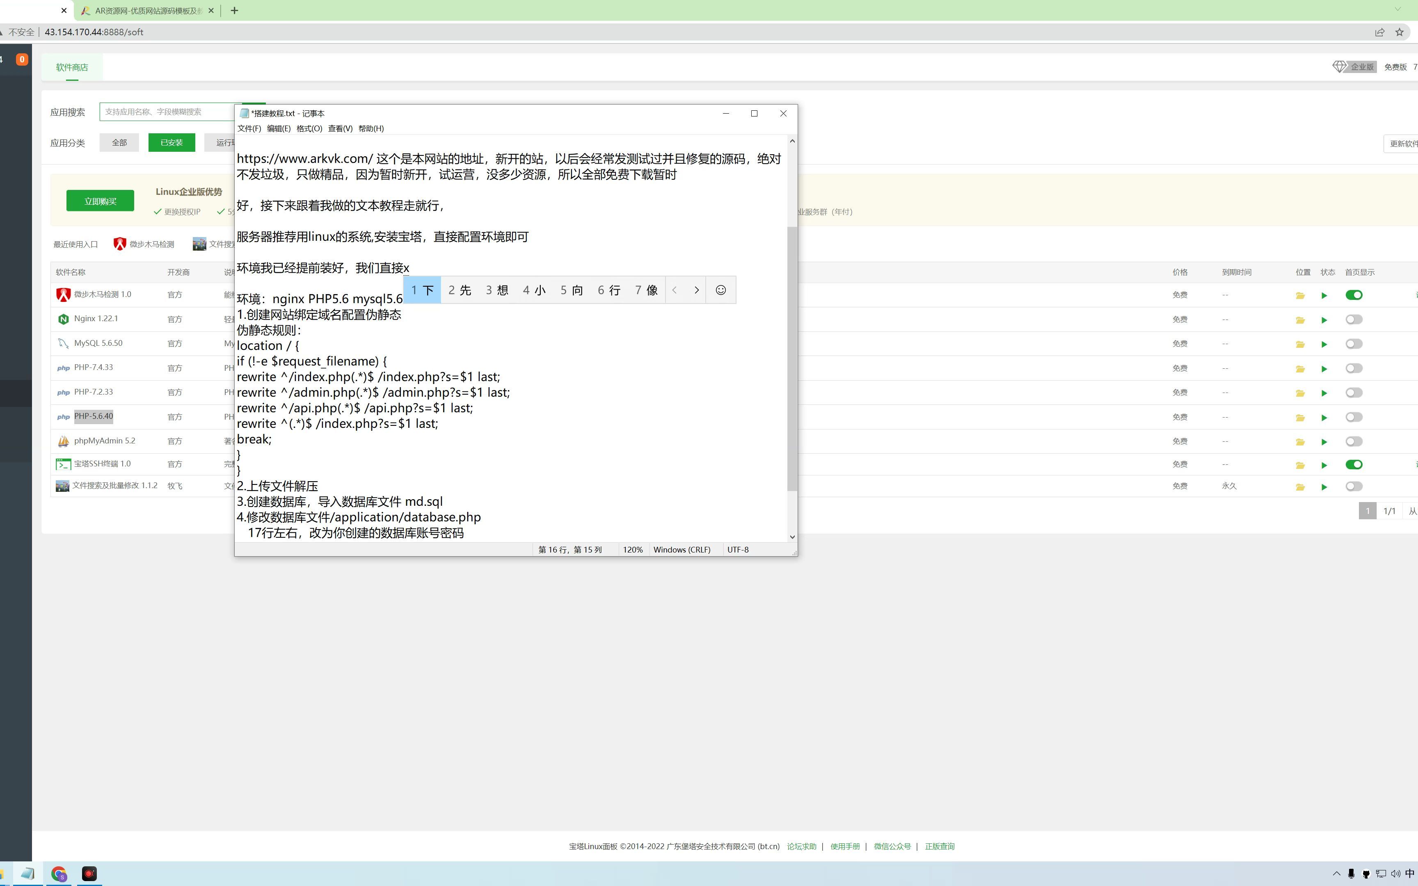Enable homepage display for Nginx
This screenshot has width=1418, height=886.
(1354, 320)
